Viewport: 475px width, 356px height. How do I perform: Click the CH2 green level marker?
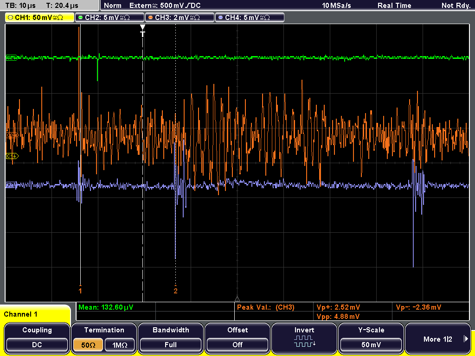click(12, 57)
